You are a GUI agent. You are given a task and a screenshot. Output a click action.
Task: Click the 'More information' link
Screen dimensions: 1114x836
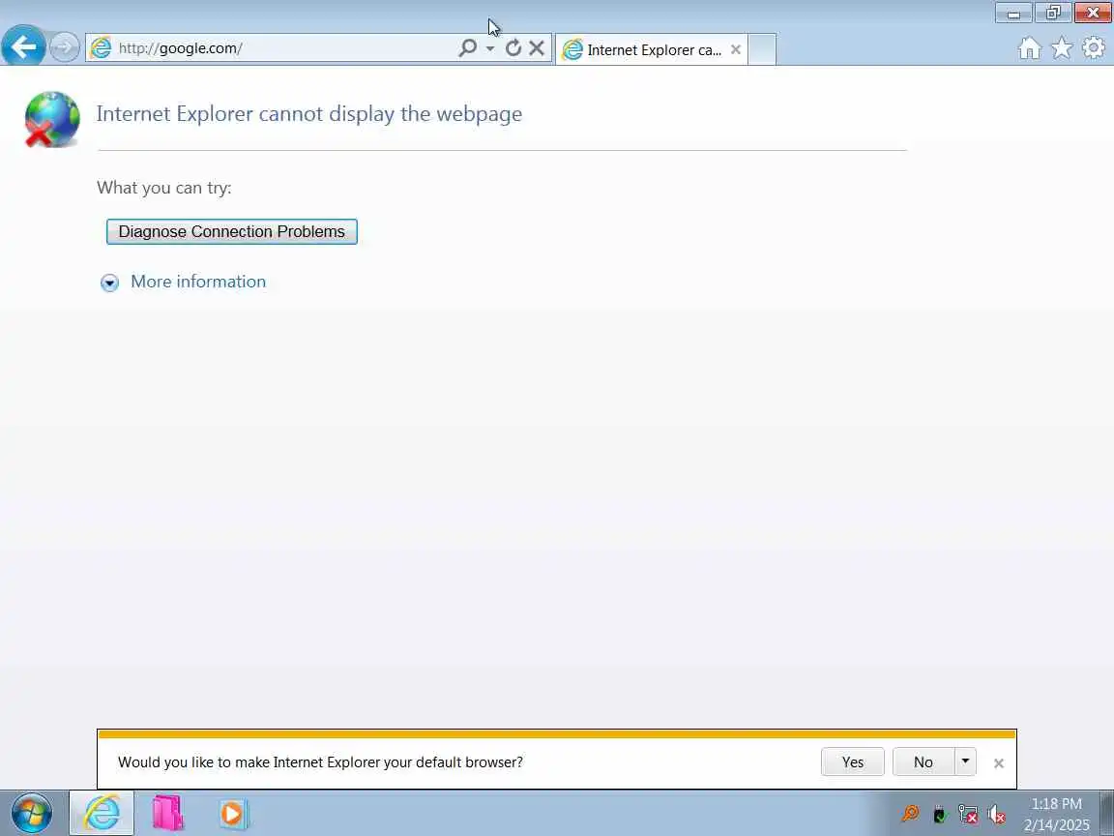point(198,282)
